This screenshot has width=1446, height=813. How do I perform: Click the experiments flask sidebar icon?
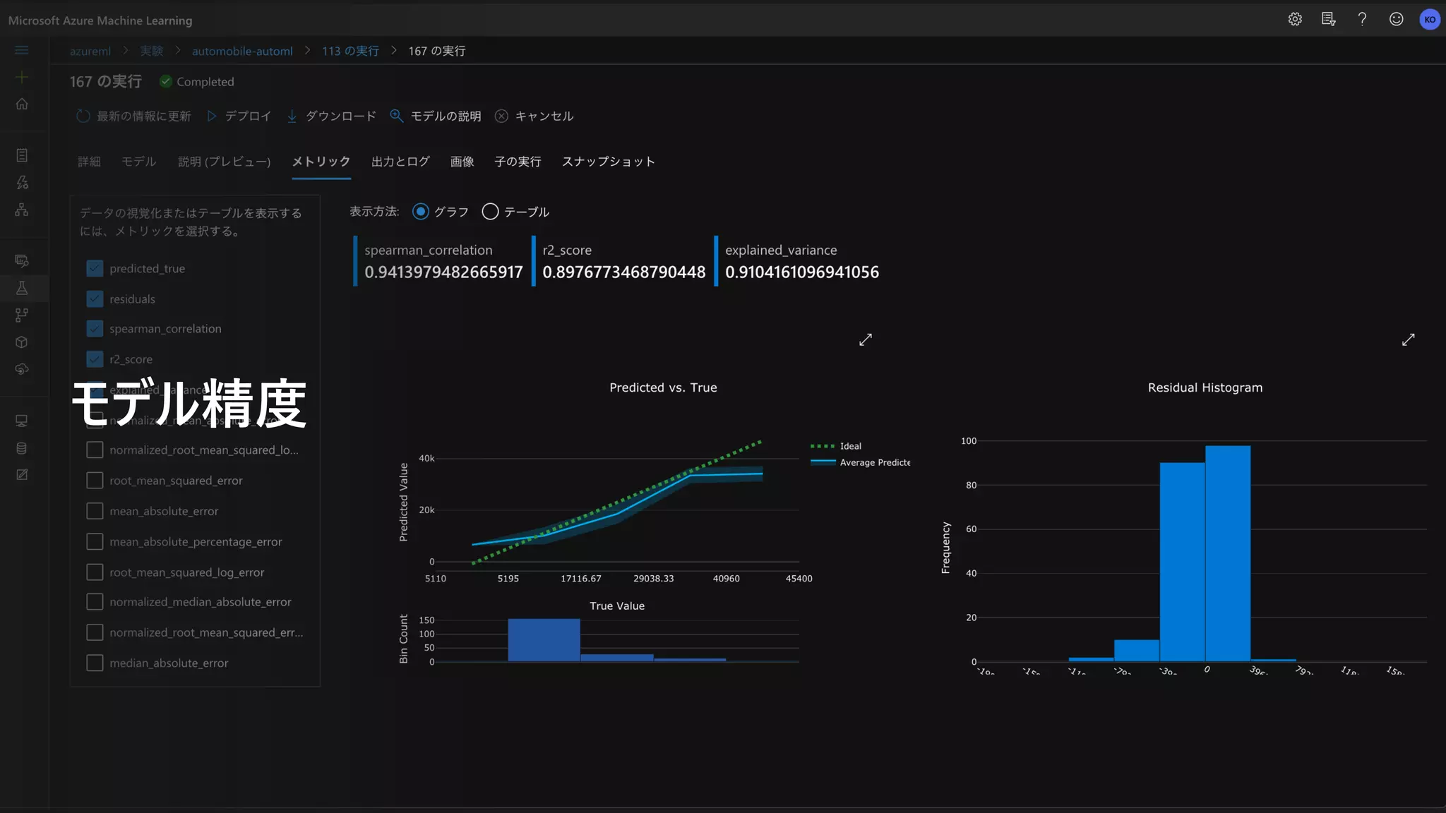[x=22, y=288]
